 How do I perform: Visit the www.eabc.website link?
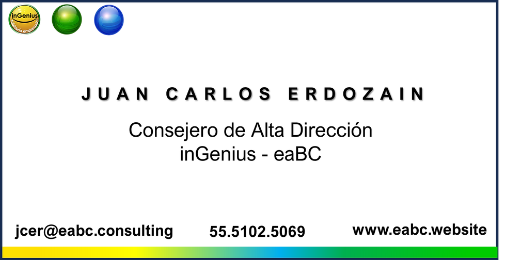pos(419,230)
